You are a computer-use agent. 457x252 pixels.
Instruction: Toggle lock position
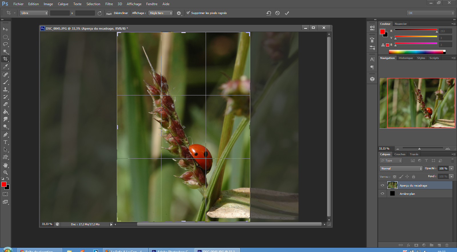[407, 177]
